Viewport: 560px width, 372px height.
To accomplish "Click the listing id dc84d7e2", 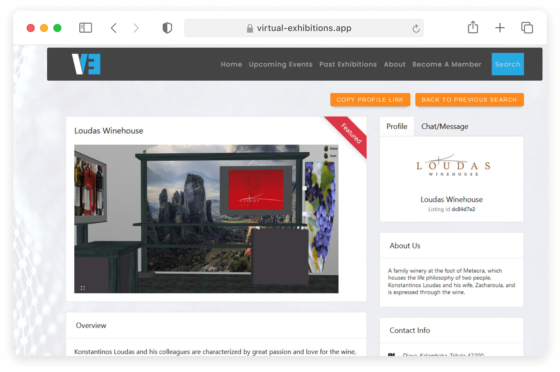I will click(463, 209).
